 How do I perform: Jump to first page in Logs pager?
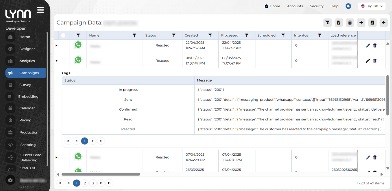[x=68, y=141]
